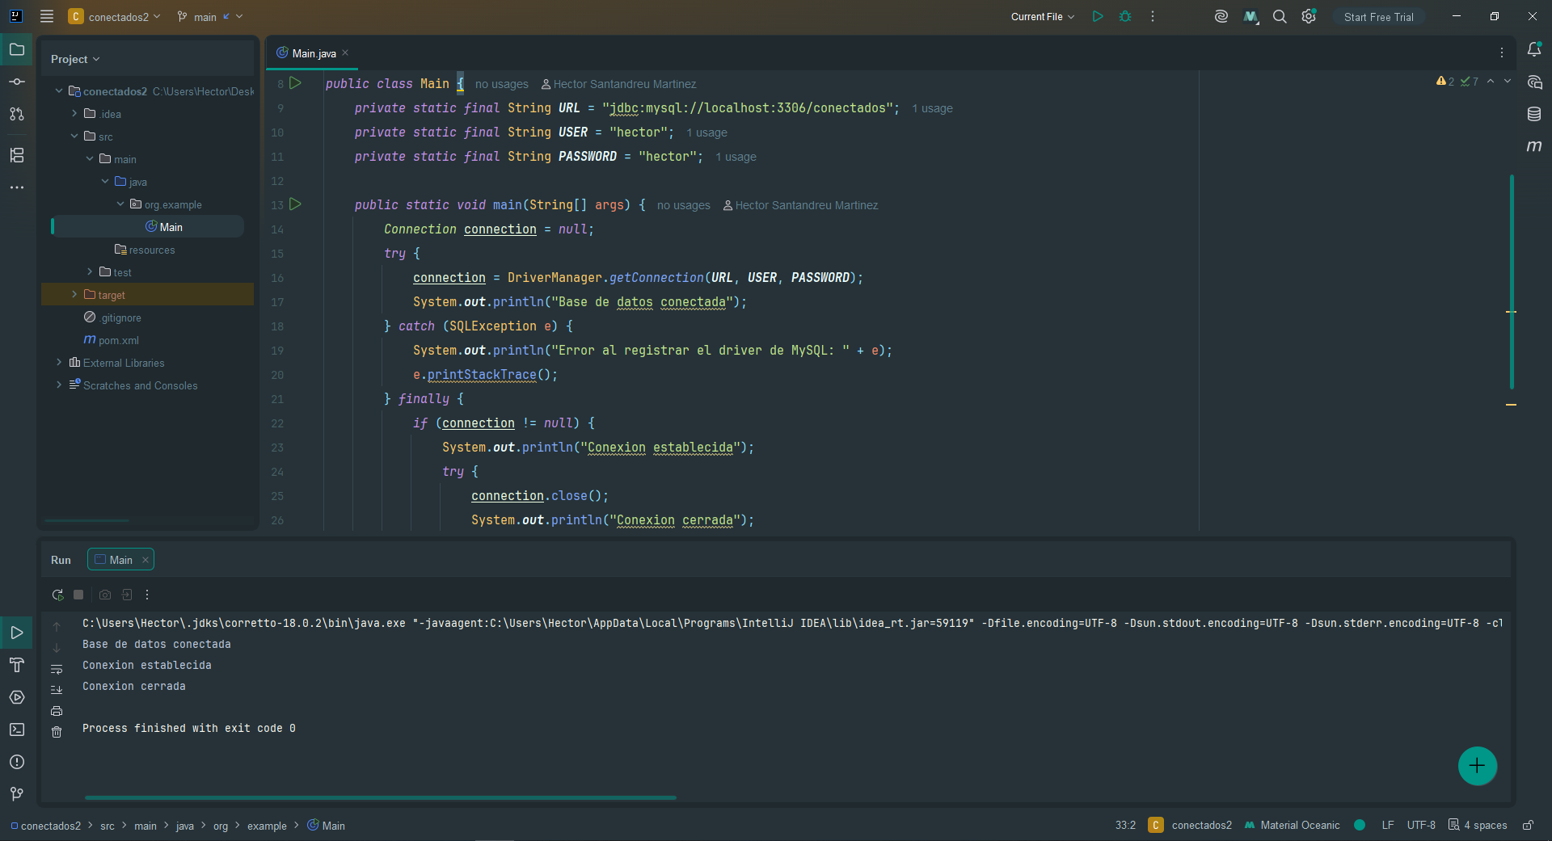Open Current File run configuration dropdown
The image size is (1552, 841).
tap(1043, 16)
